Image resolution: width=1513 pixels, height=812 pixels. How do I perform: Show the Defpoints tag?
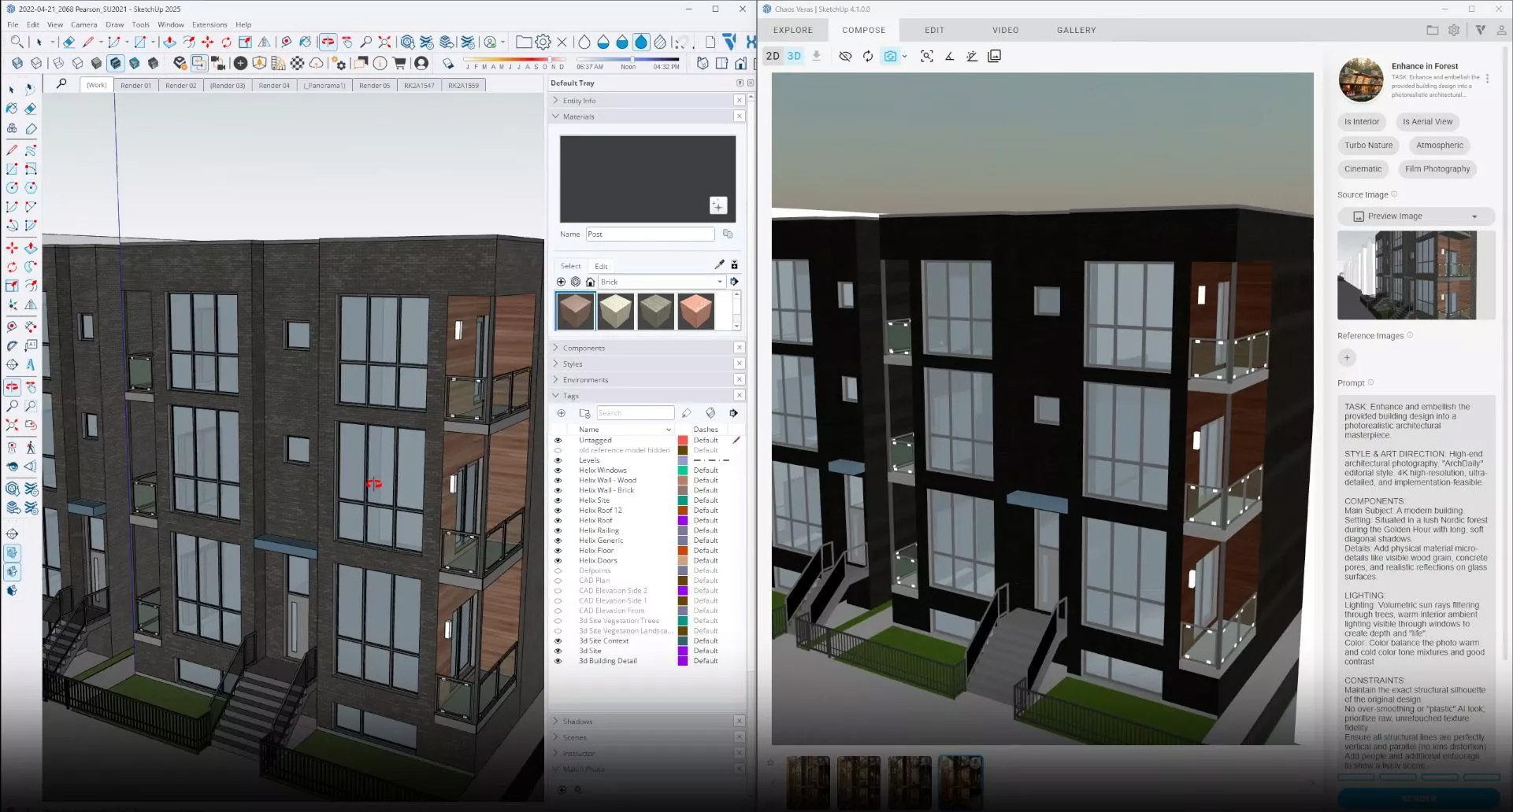click(x=558, y=571)
